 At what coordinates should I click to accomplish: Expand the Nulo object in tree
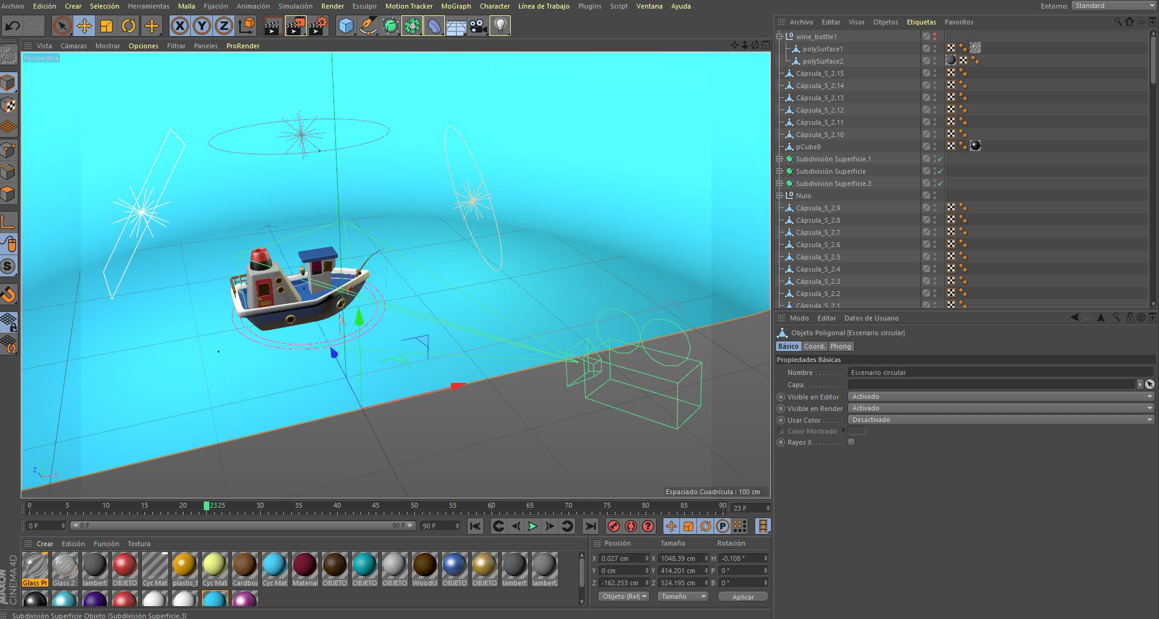pos(780,196)
